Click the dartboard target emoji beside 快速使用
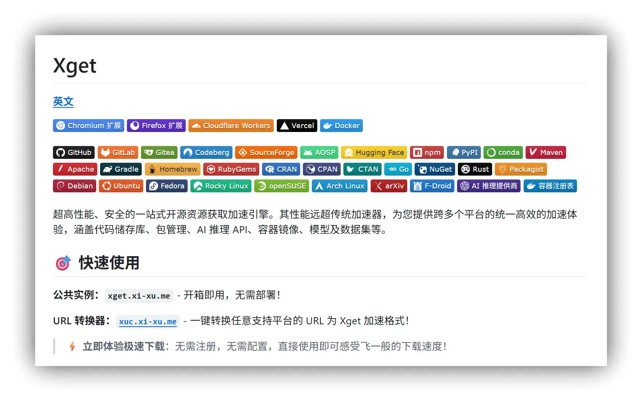 click(x=63, y=263)
